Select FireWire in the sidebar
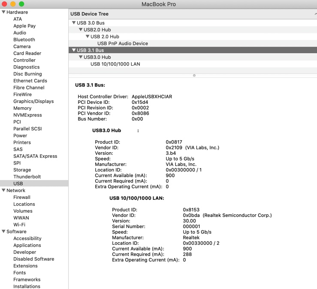This screenshot has height=289, width=317. (x=22, y=95)
